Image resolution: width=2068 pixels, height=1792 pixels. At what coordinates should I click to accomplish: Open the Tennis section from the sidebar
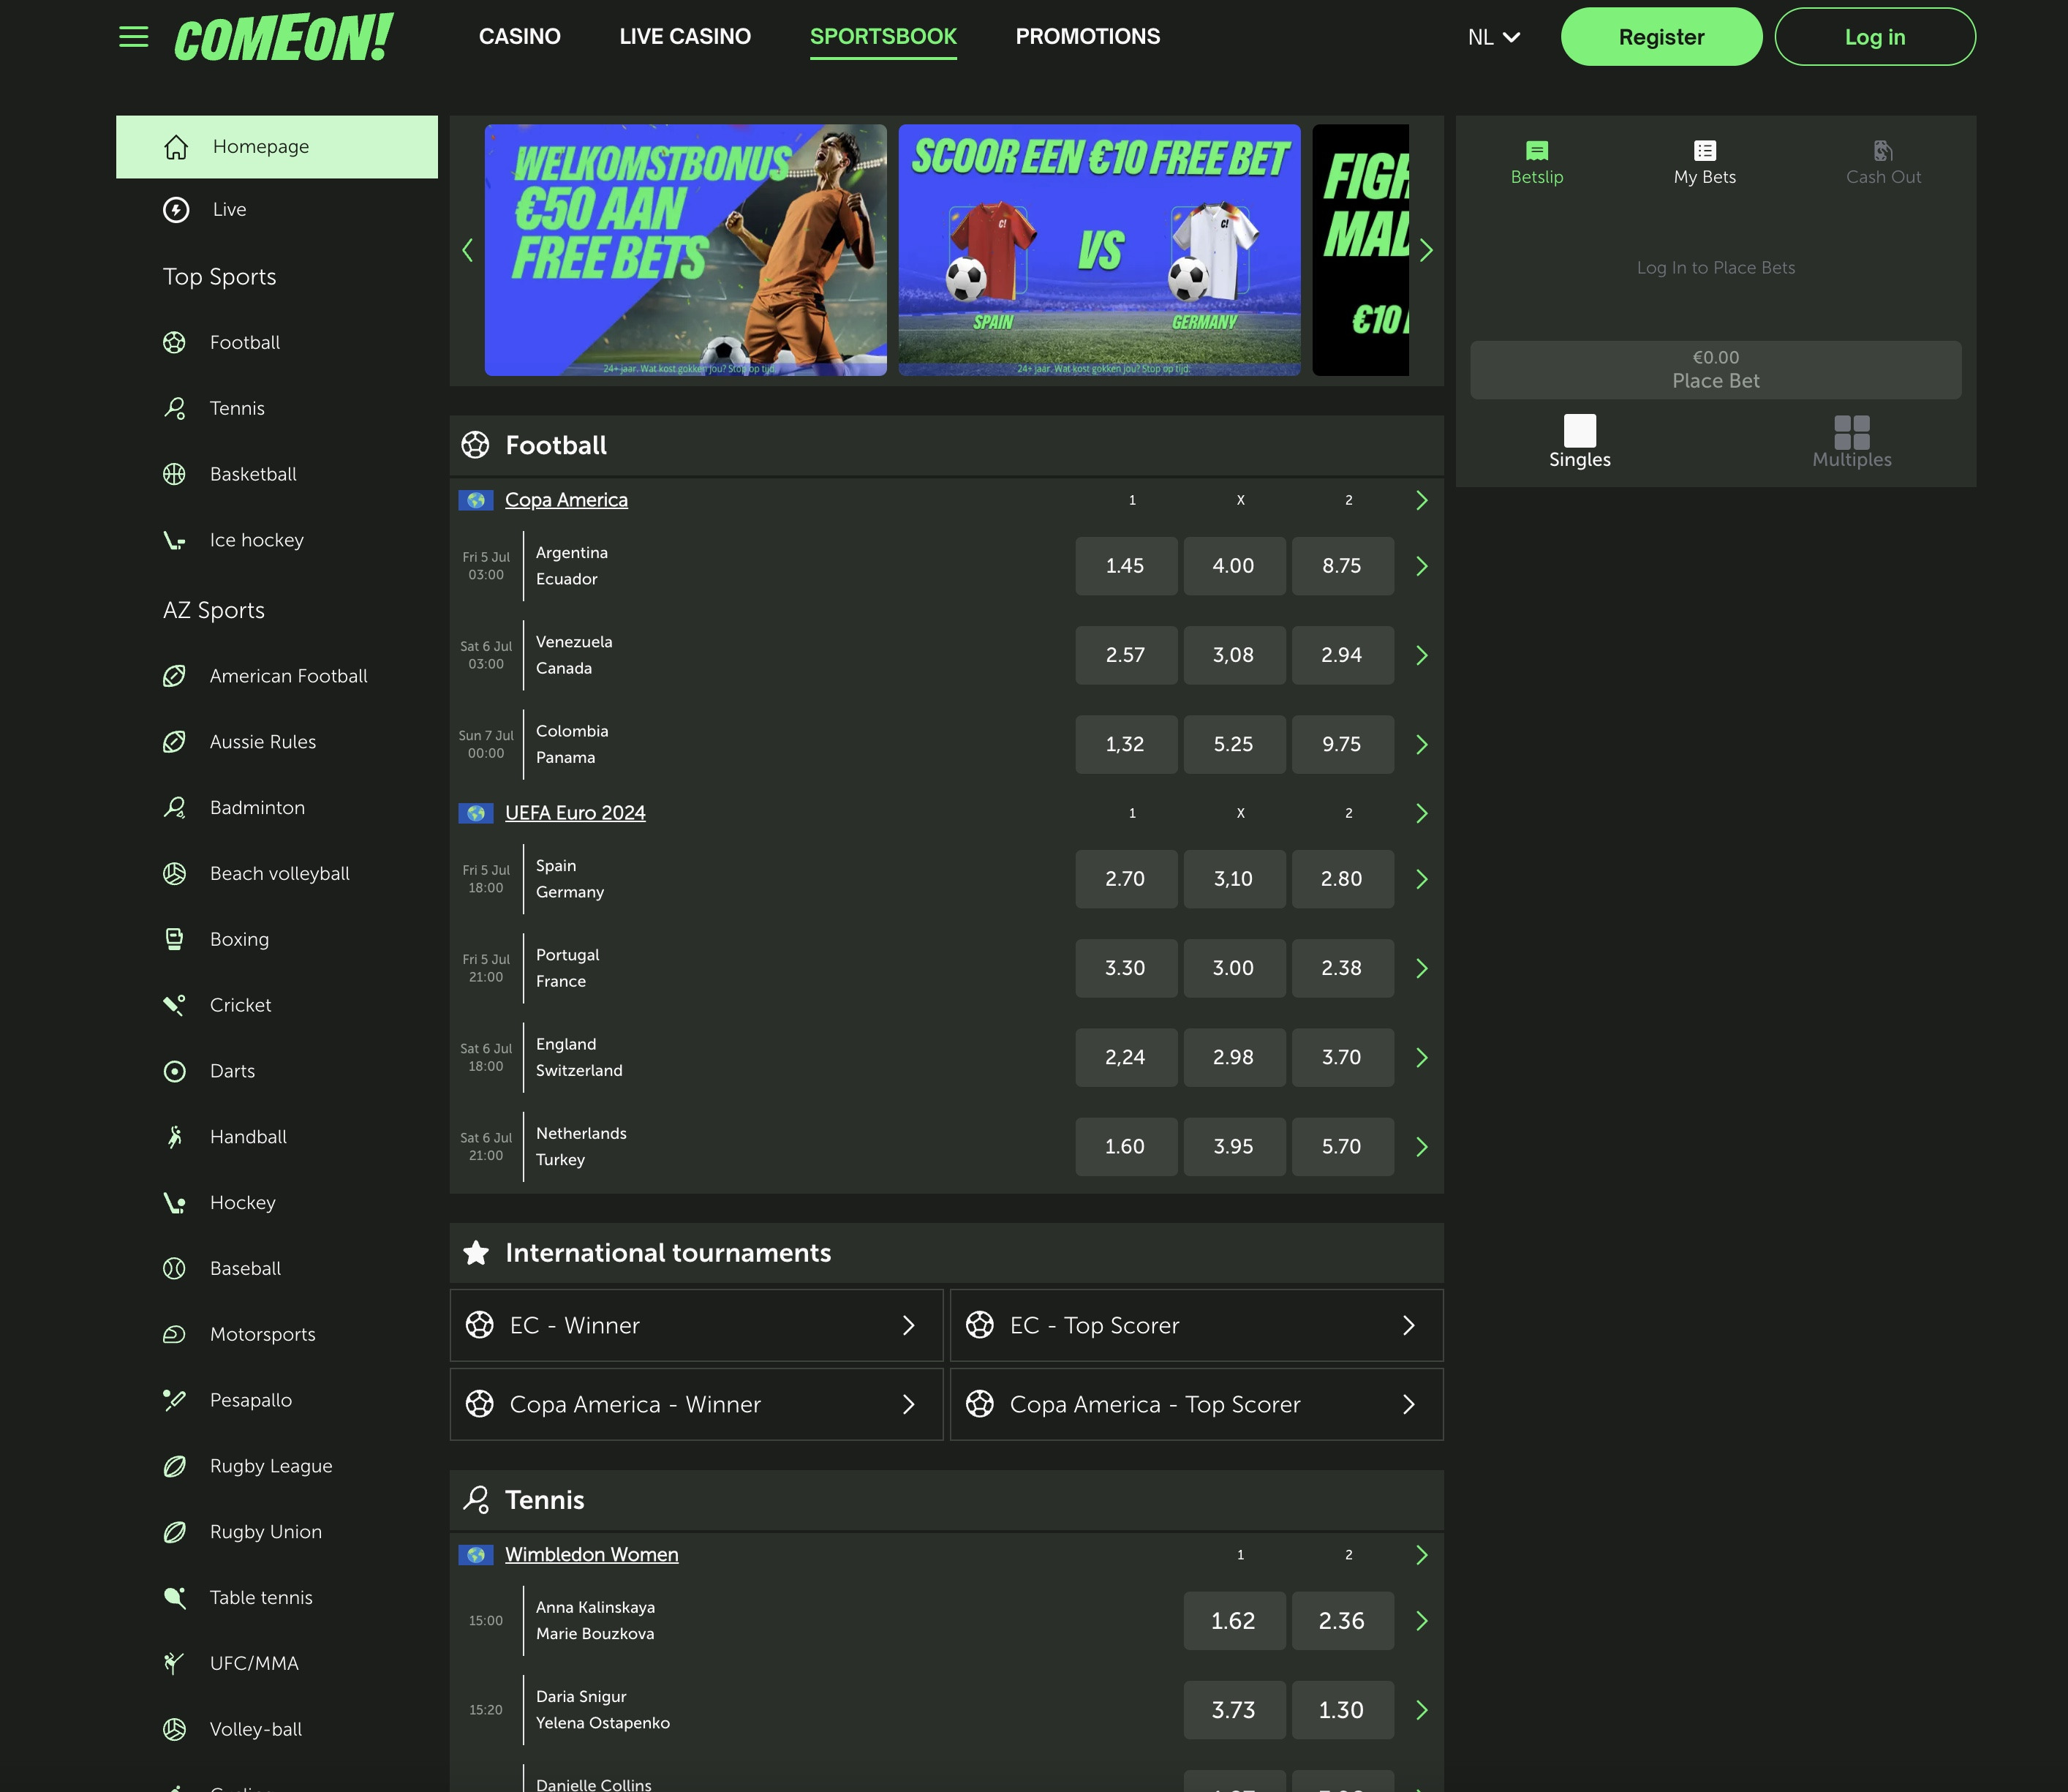[x=175, y=408]
